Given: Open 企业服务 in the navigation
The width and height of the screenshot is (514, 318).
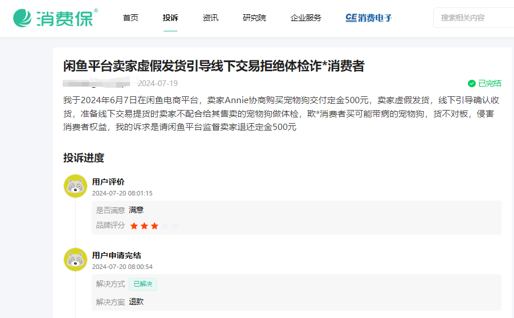Looking at the screenshot, I should 306,18.
